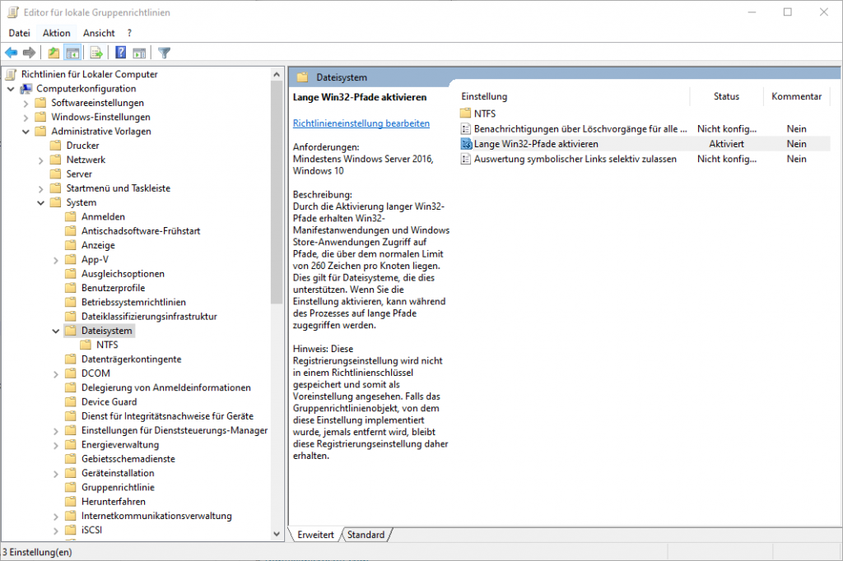Select the Datenträgerkontingente folder icon
The image size is (843, 561).
pyautogui.click(x=71, y=359)
